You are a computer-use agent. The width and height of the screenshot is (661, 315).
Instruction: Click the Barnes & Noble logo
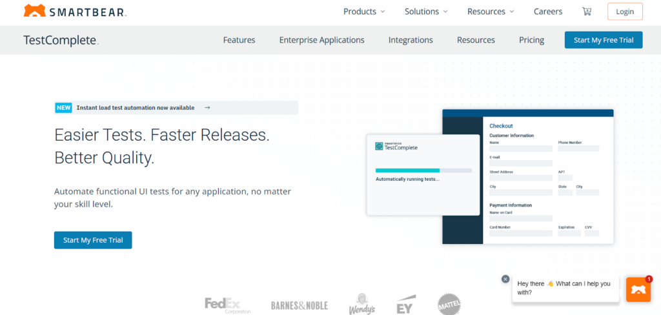(300, 305)
